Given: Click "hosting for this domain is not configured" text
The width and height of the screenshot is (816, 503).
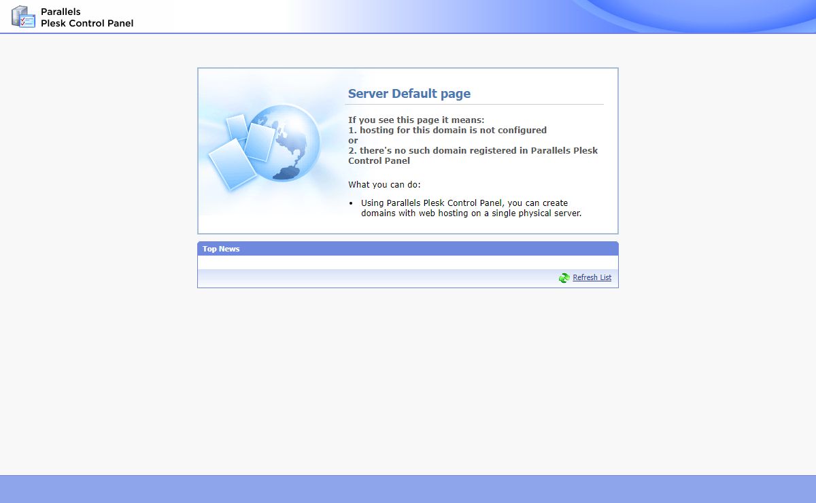Looking at the screenshot, I should click(x=453, y=131).
